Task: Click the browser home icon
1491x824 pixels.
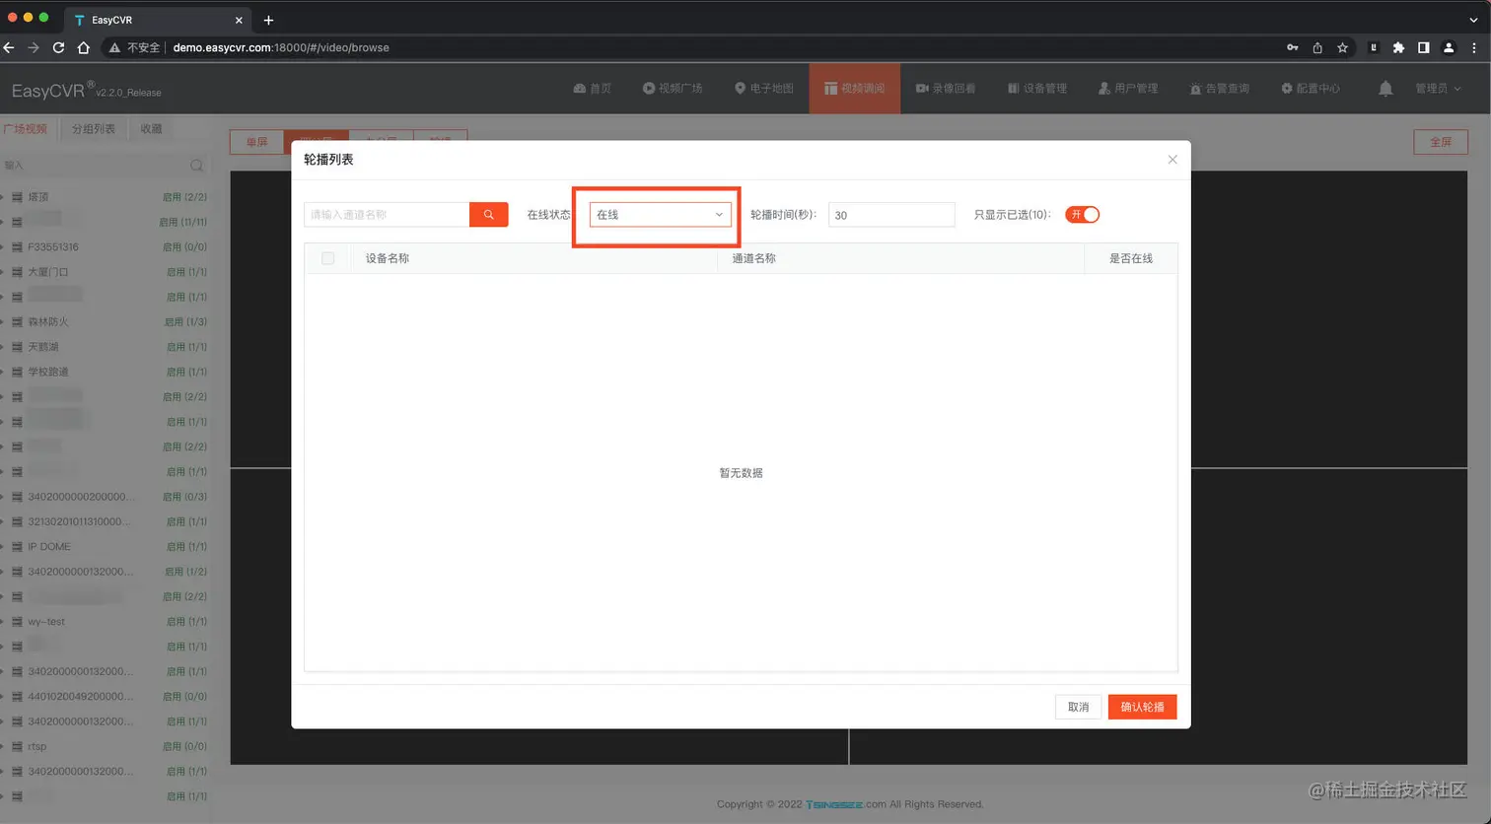Action: point(84,47)
